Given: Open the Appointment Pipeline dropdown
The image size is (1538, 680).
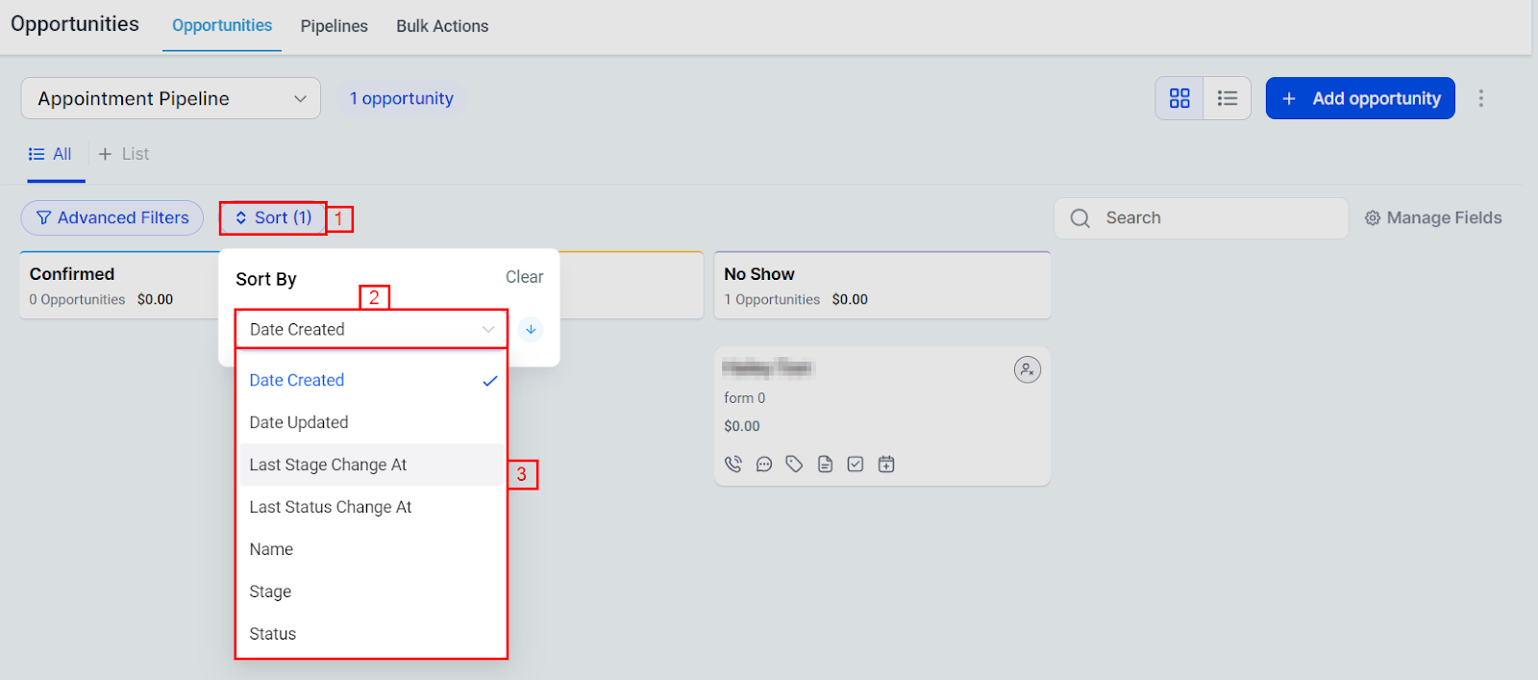Looking at the screenshot, I should pos(171,98).
